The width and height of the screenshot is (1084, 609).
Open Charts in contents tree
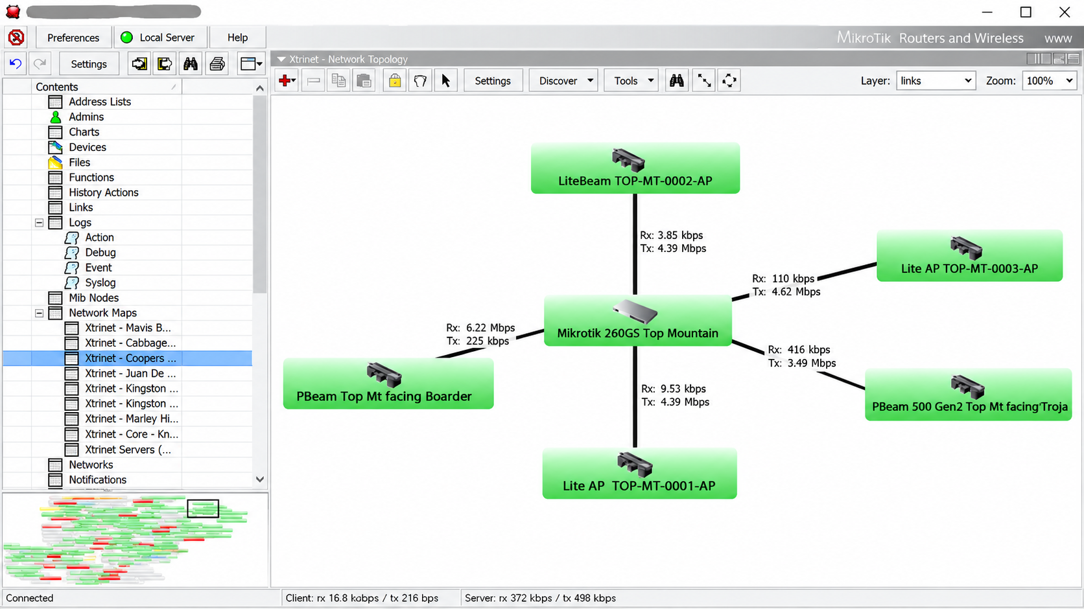click(84, 132)
